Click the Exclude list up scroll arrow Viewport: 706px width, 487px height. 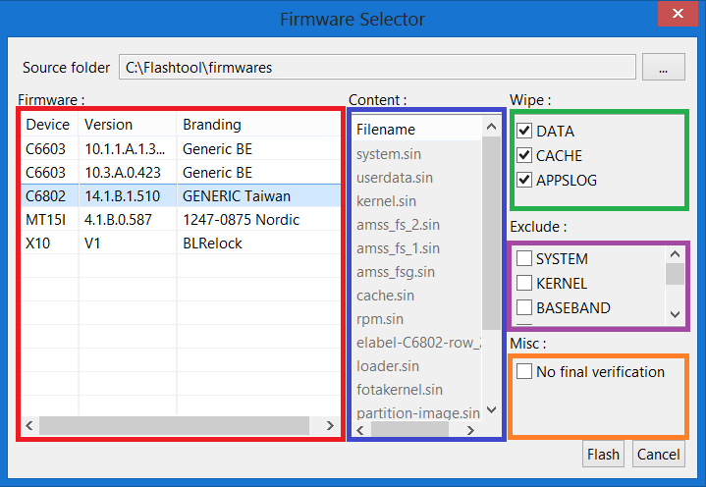tap(675, 254)
